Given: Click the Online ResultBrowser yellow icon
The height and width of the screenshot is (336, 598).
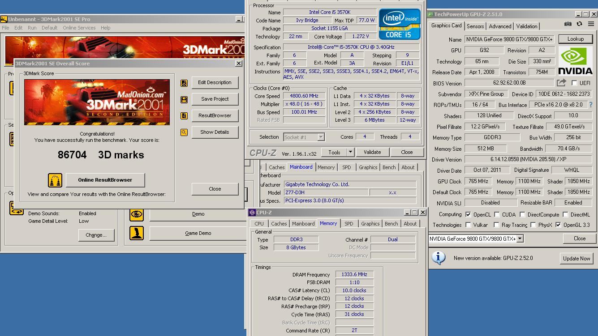Looking at the screenshot, I should point(55,180).
